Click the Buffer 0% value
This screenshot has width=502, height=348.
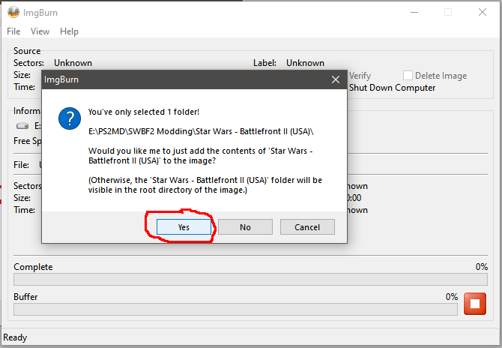click(x=452, y=297)
